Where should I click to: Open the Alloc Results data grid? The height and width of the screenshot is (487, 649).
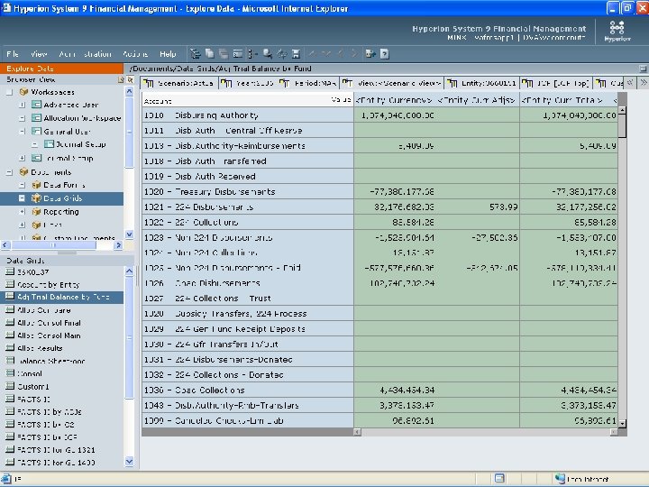pyautogui.click(x=40, y=348)
